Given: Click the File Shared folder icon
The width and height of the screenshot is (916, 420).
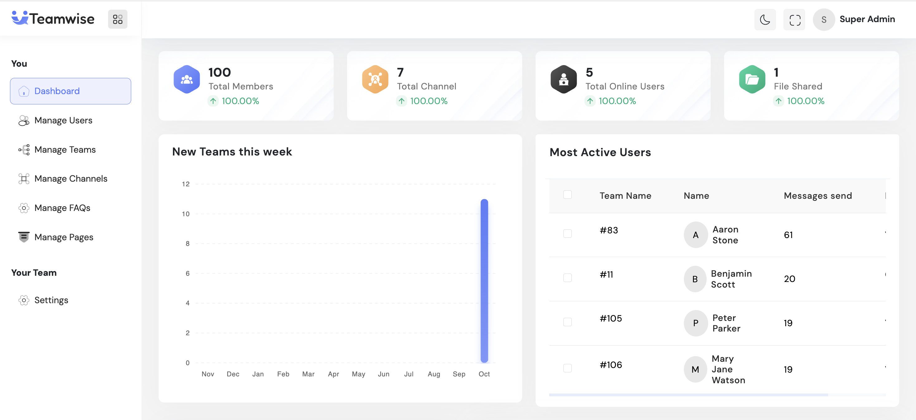Looking at the screenshot, I should [752, 79].
